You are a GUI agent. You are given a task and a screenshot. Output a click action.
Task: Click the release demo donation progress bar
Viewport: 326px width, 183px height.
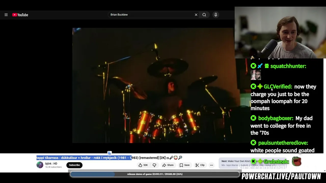155,174
